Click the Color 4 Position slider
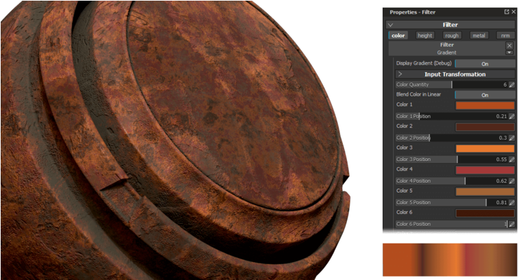 click(x=451, y=181)
